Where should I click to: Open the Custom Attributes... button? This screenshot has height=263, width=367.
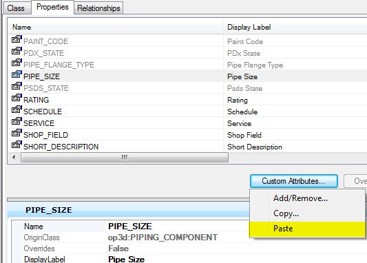point(294,181)
